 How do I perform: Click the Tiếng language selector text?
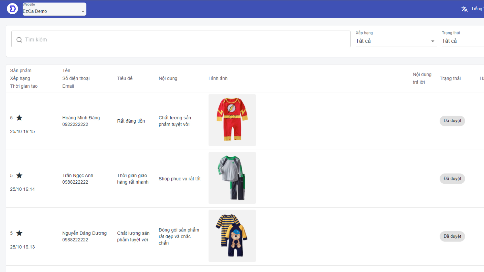point(477,9)
